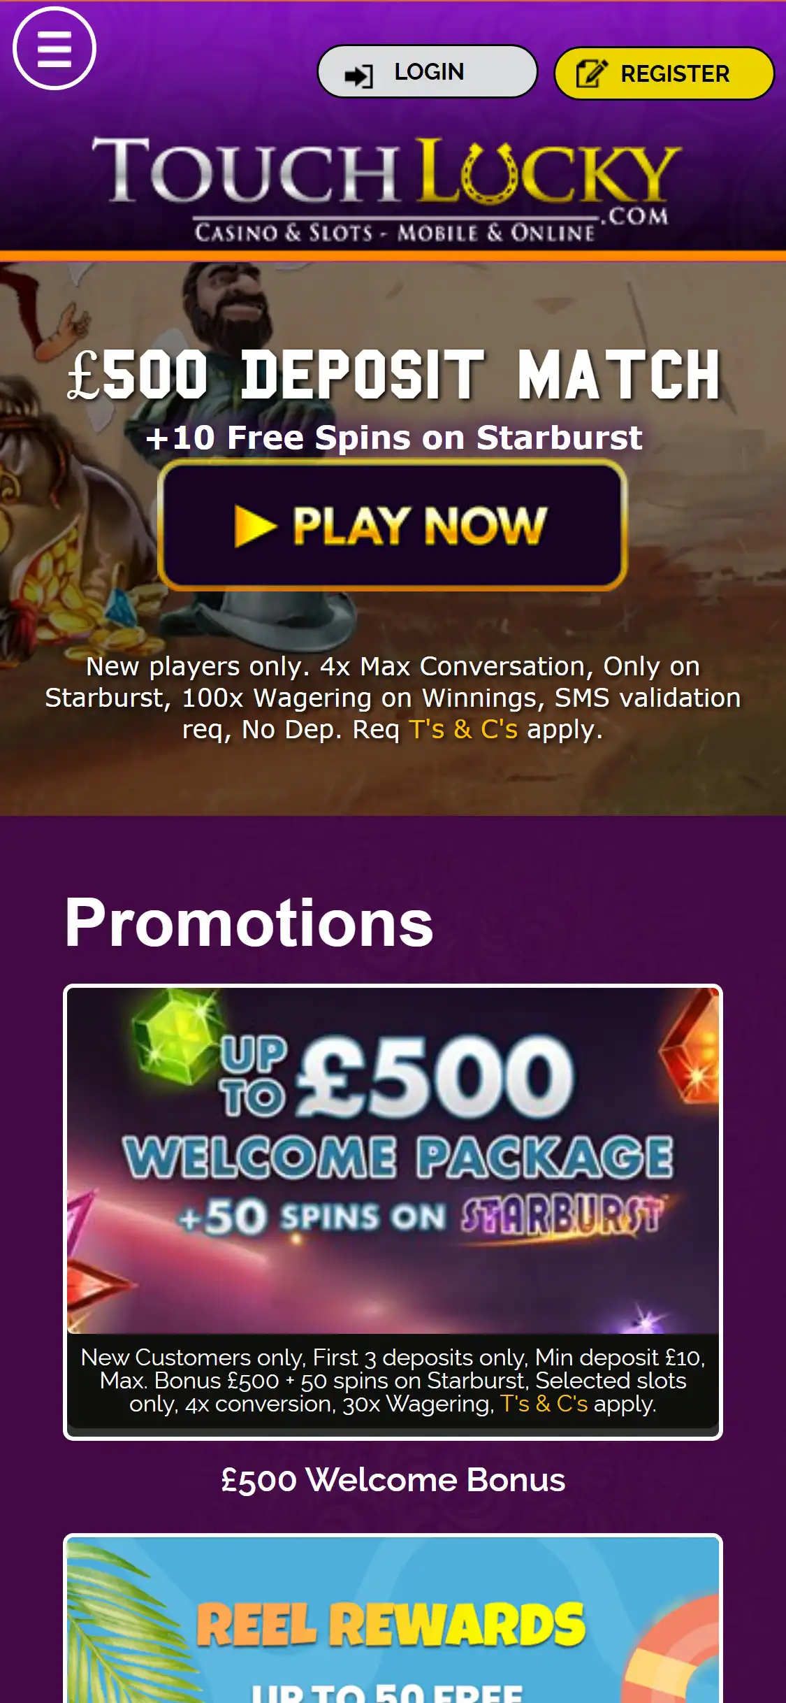Select the £500 Welcome Bonus title
Image resolution: width=786 pixels, height=1703 pixels.
[x=393, y=1479]
